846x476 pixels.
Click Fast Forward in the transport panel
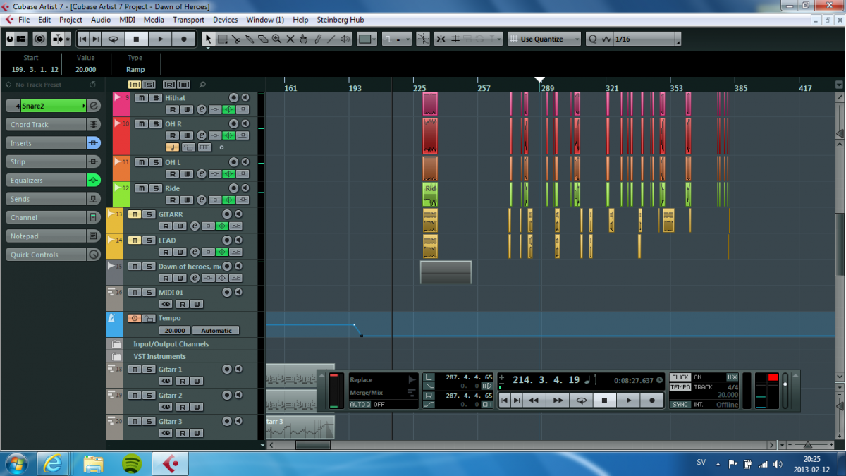pos(557,400)
